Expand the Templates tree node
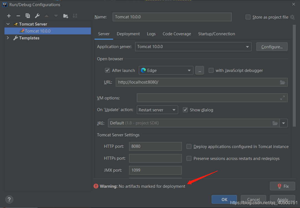This screenshot has width=300, height=208. pos(8,38)
